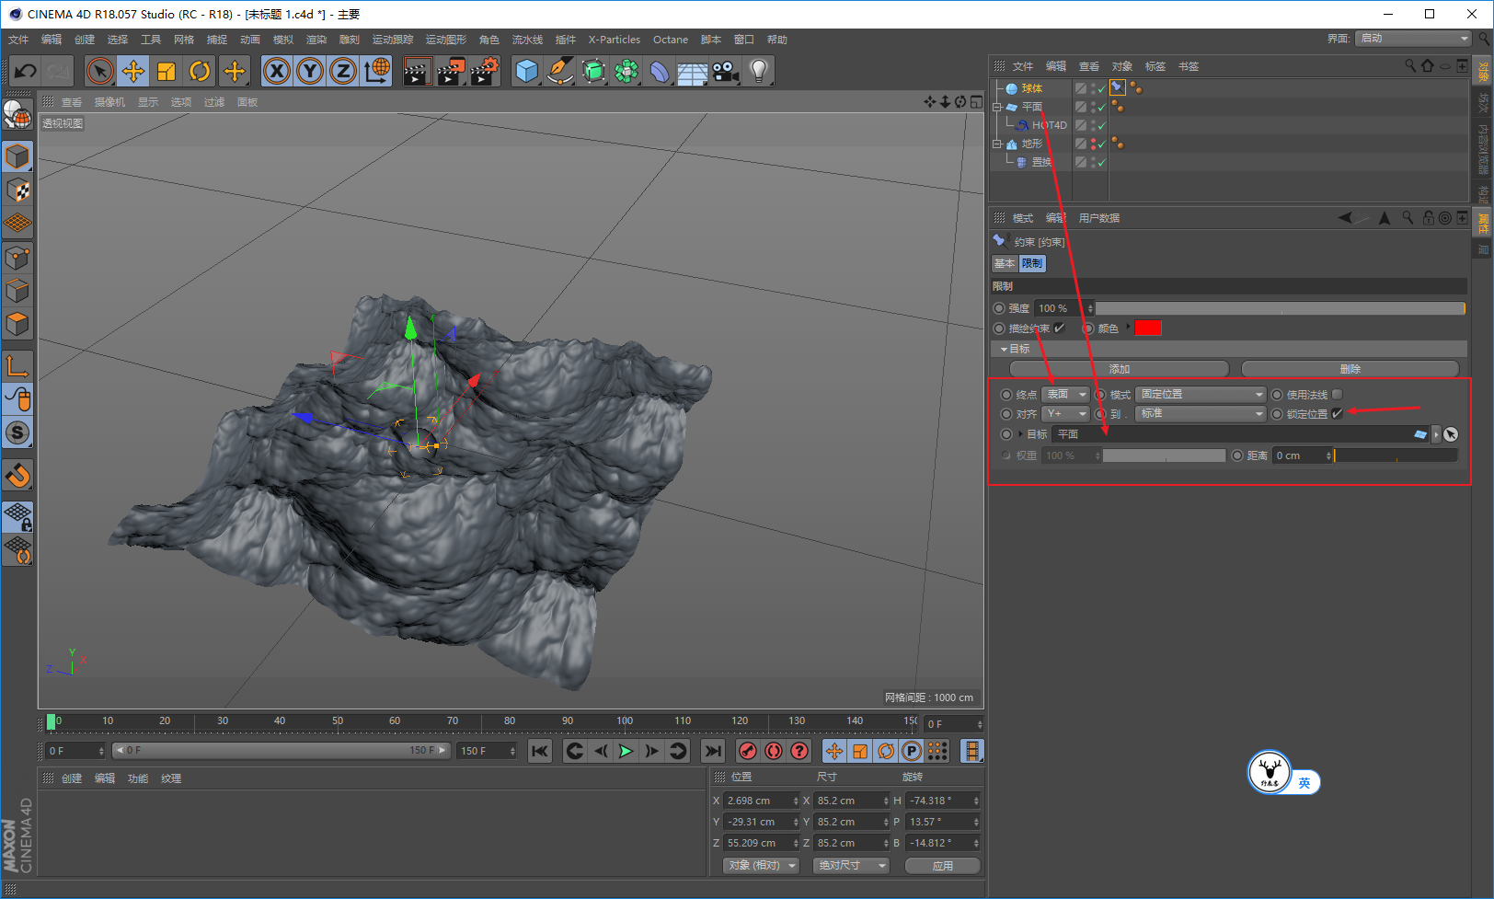1494x899 pixels.
Task: Toggle the X axis lock
Action: [277, 71]
